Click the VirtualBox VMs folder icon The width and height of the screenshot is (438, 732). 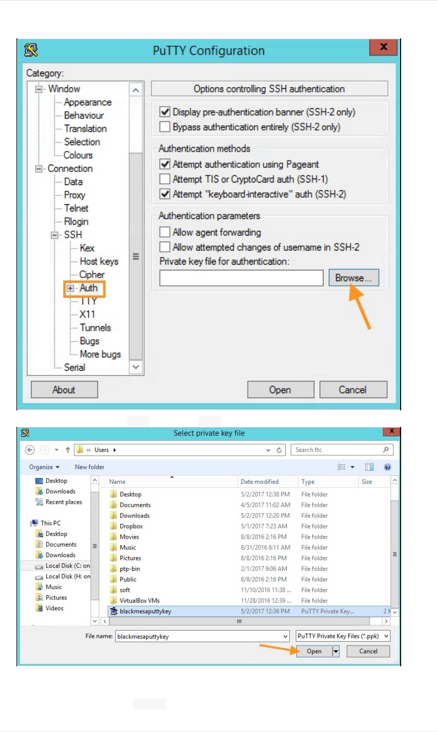(x=114, y=600)
